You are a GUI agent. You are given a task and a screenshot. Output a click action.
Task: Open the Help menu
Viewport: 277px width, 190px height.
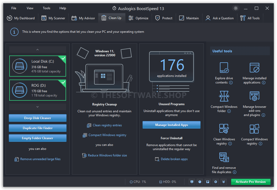pyautogui.click(x=63, y=8)
